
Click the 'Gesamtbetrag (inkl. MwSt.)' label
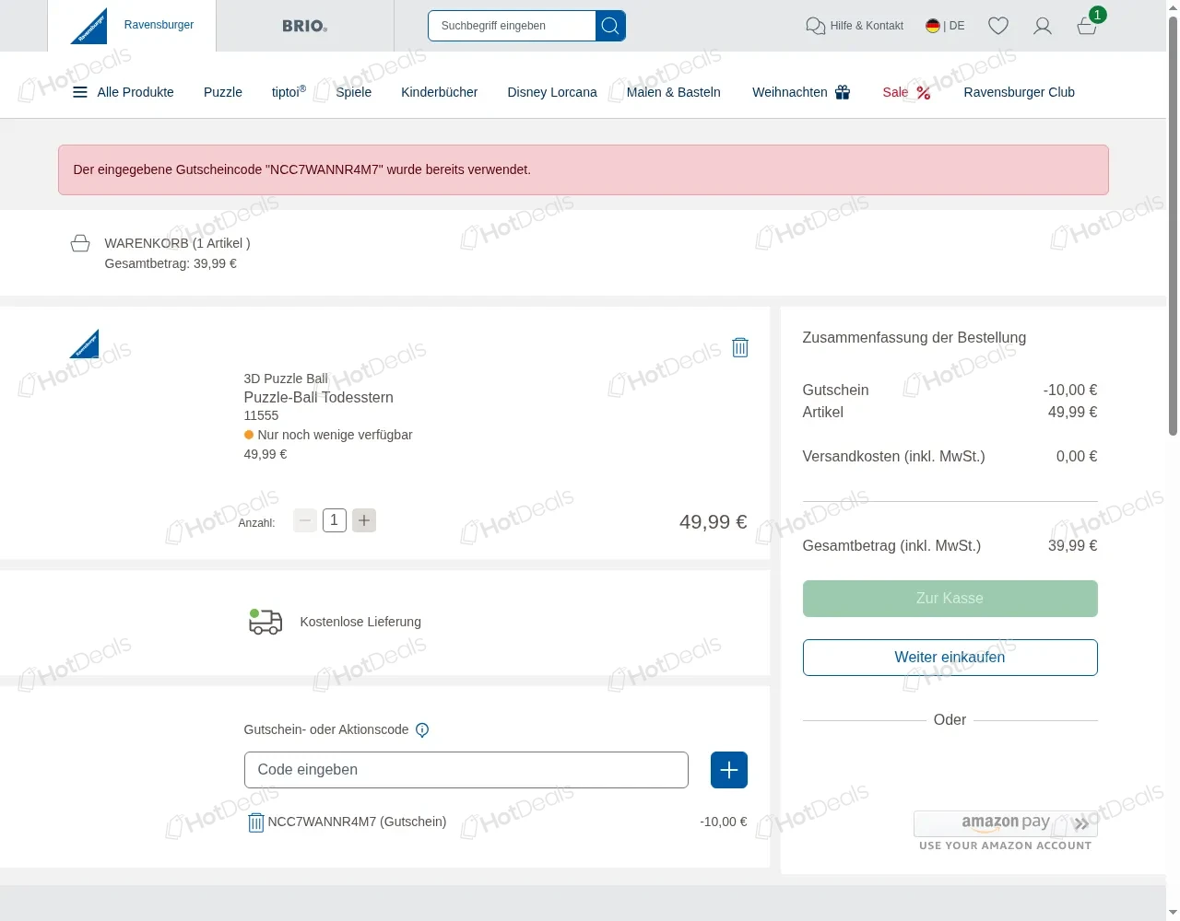[891, 546]
